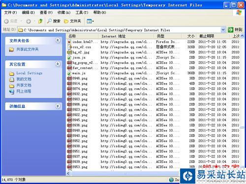Select the 8914.png file icon

tap(69, 83)
